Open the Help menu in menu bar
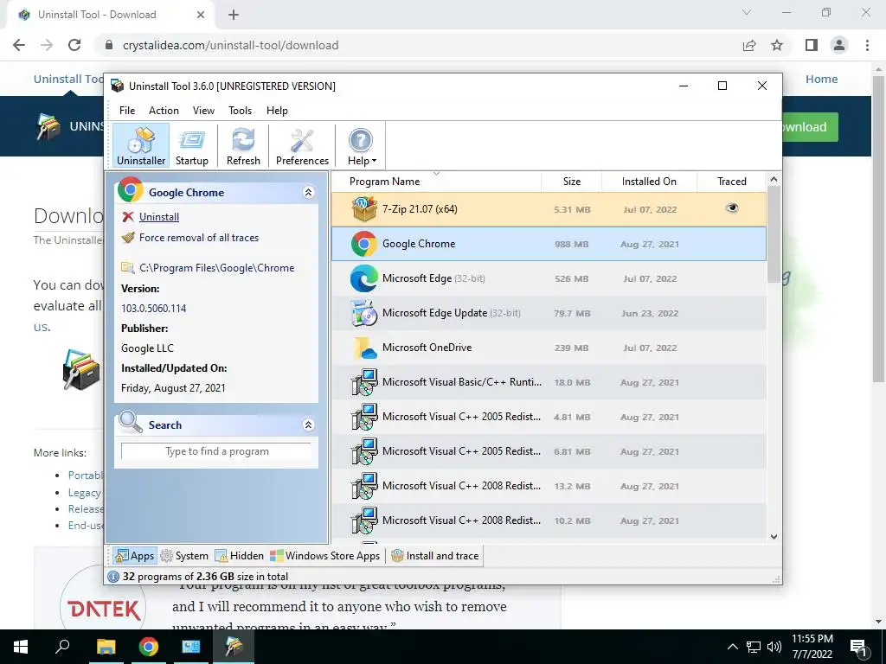886x664 pixels. (277, 111)
